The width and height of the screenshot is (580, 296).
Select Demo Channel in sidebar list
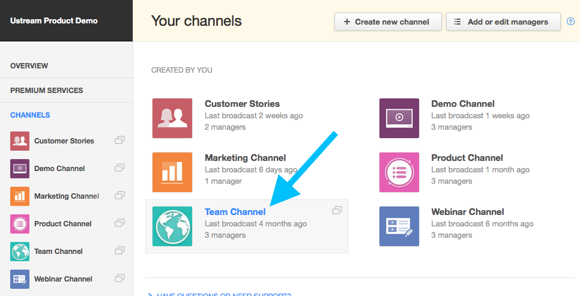pyautogui.click(x=59, y=169)
